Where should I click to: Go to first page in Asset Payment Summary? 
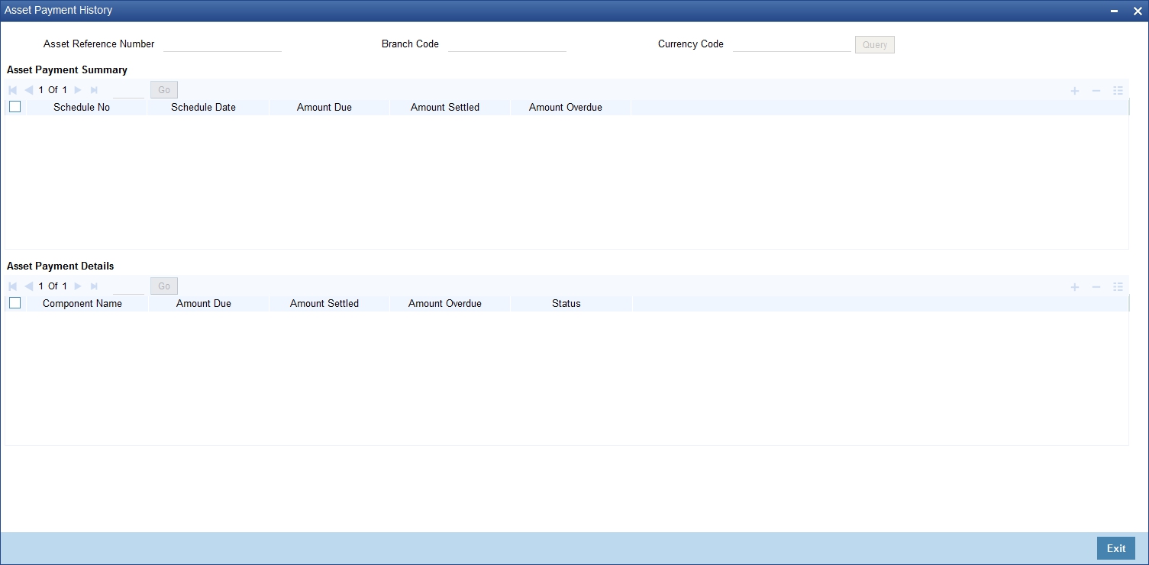12,90
